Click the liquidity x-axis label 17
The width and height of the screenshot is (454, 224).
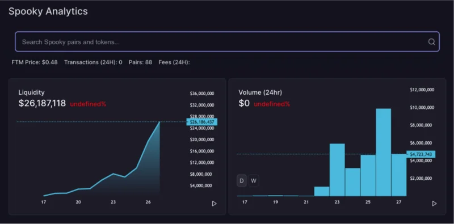(x=44, y=202)
